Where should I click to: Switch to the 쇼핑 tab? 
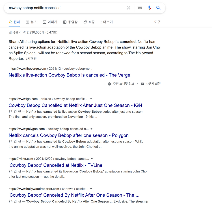point(89,22)
